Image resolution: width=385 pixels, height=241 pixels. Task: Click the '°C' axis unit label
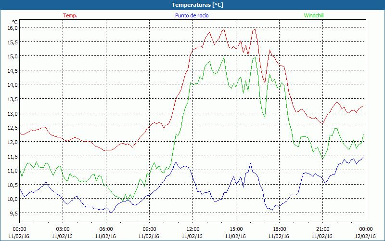[x=15, y=22]
